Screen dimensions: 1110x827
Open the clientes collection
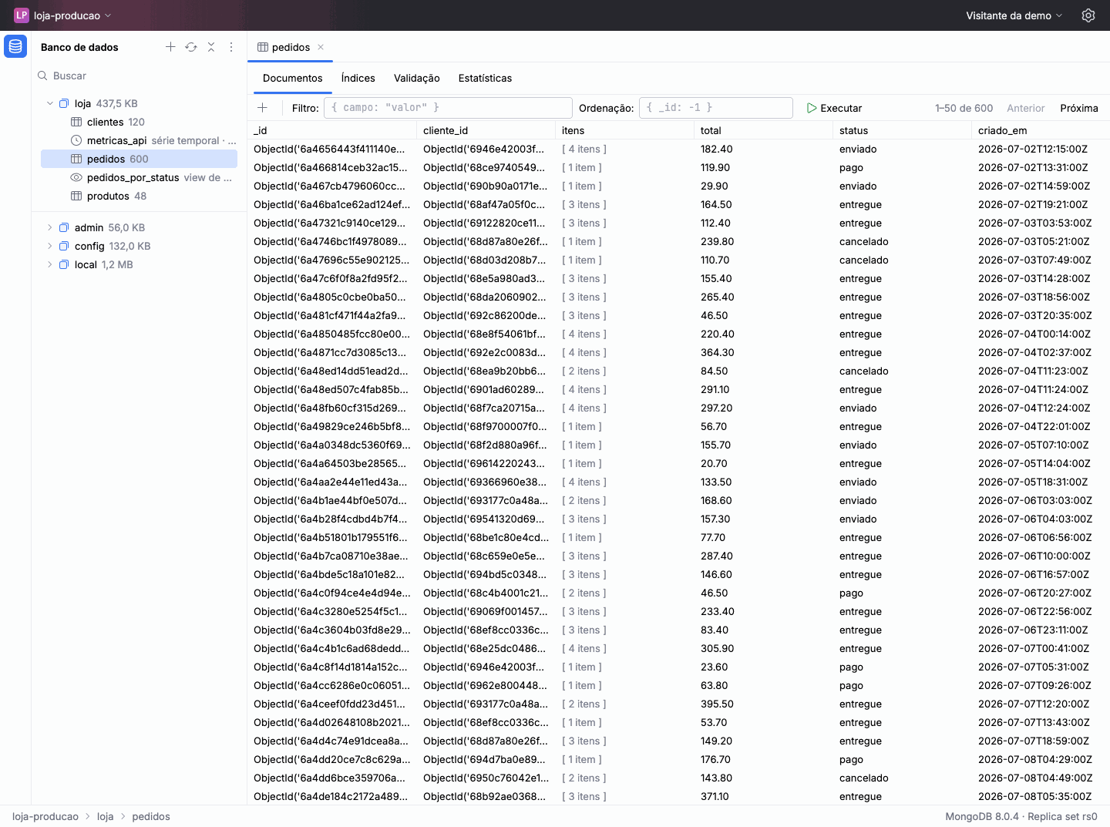(139, 122)
